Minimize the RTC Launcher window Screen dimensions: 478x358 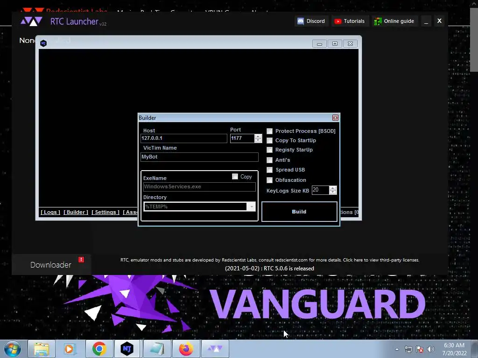pyautogui.click(x=426, y=21)
